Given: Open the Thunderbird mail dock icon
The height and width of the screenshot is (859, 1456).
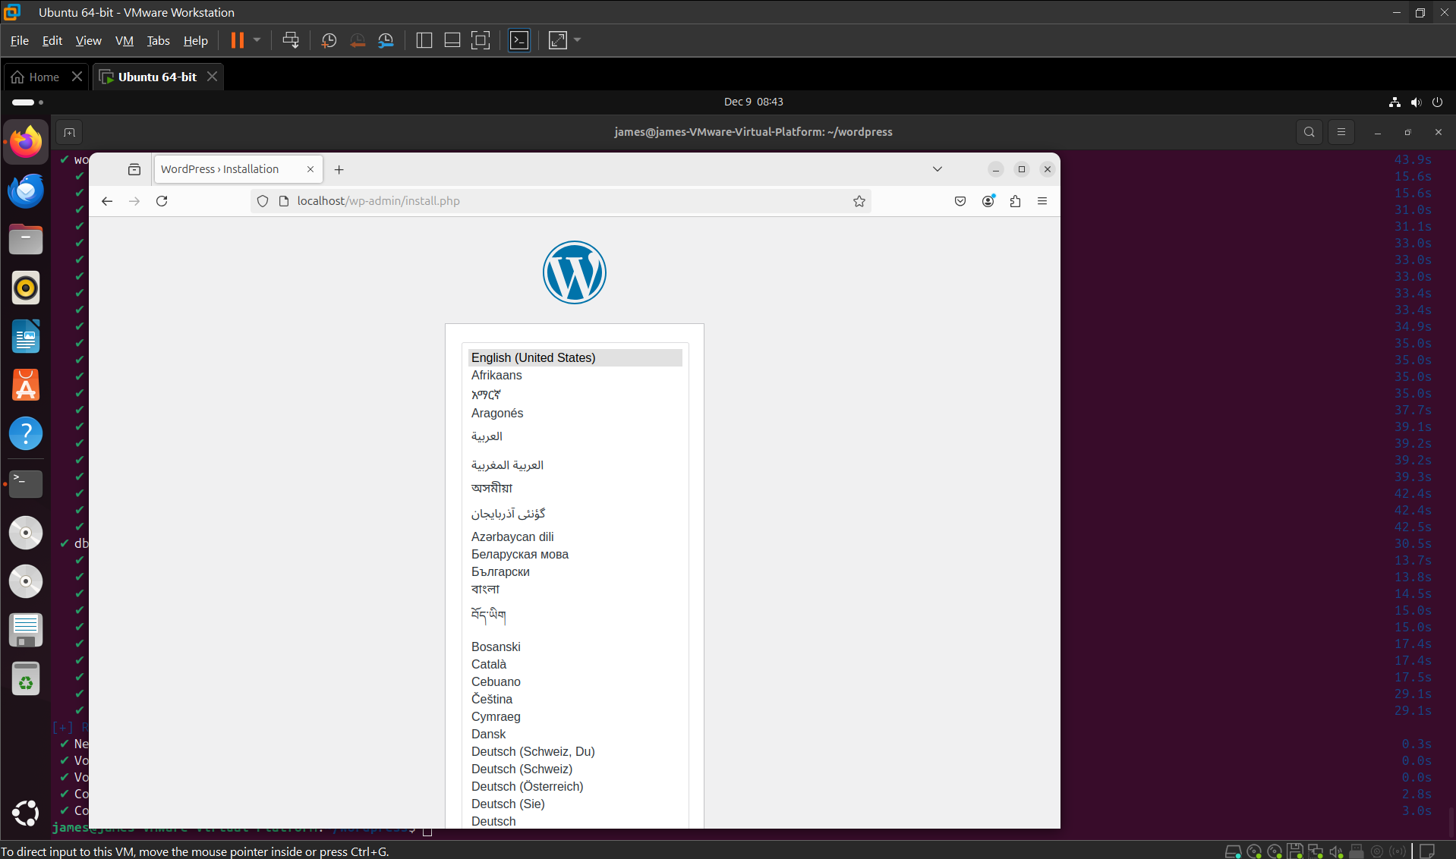Looking at the screenshot, I should click(26, 190).
